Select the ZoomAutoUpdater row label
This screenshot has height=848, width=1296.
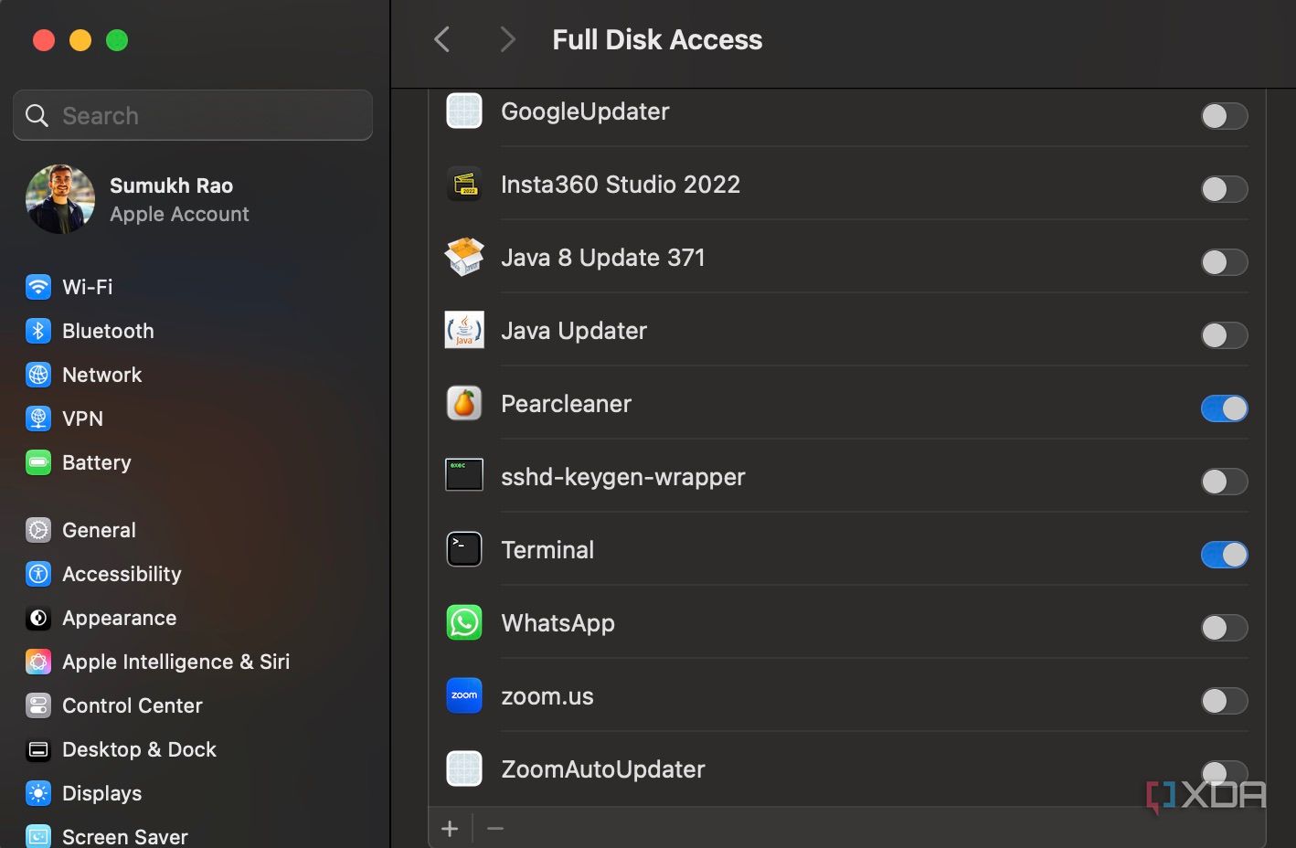[x=603, y=769]
